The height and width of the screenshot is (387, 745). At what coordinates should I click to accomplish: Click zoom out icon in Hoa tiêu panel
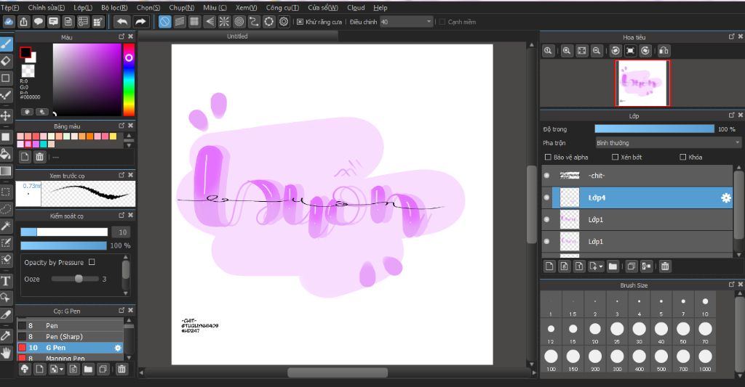[x=597, y=51]
